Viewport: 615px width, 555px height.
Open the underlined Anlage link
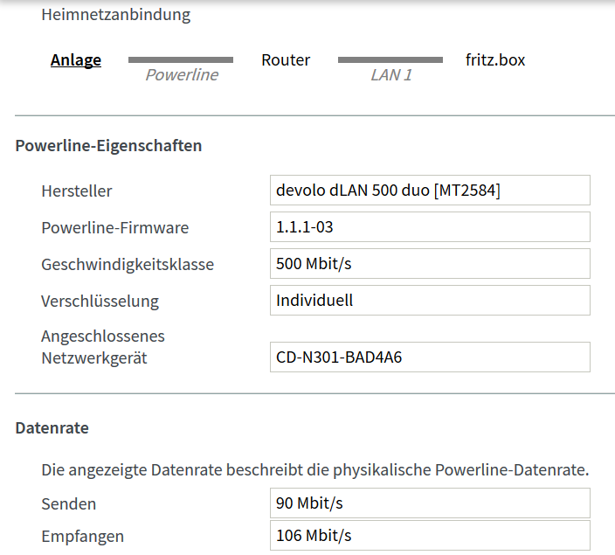pos(76,60)
